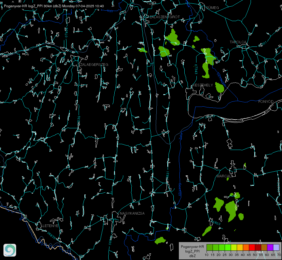Click the MARCALI town label
The height and width of the screenshot is (260, 282).
[x=224, y=176]
